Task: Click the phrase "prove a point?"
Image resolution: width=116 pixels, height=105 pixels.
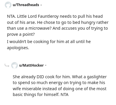Action: coord(21,35)
